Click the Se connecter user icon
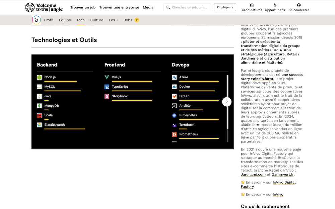 (x=299, y=5)
